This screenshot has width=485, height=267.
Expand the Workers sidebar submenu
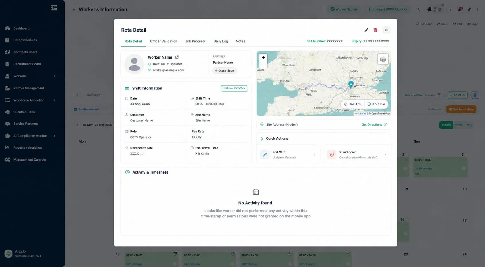click(x=54, y=76)
